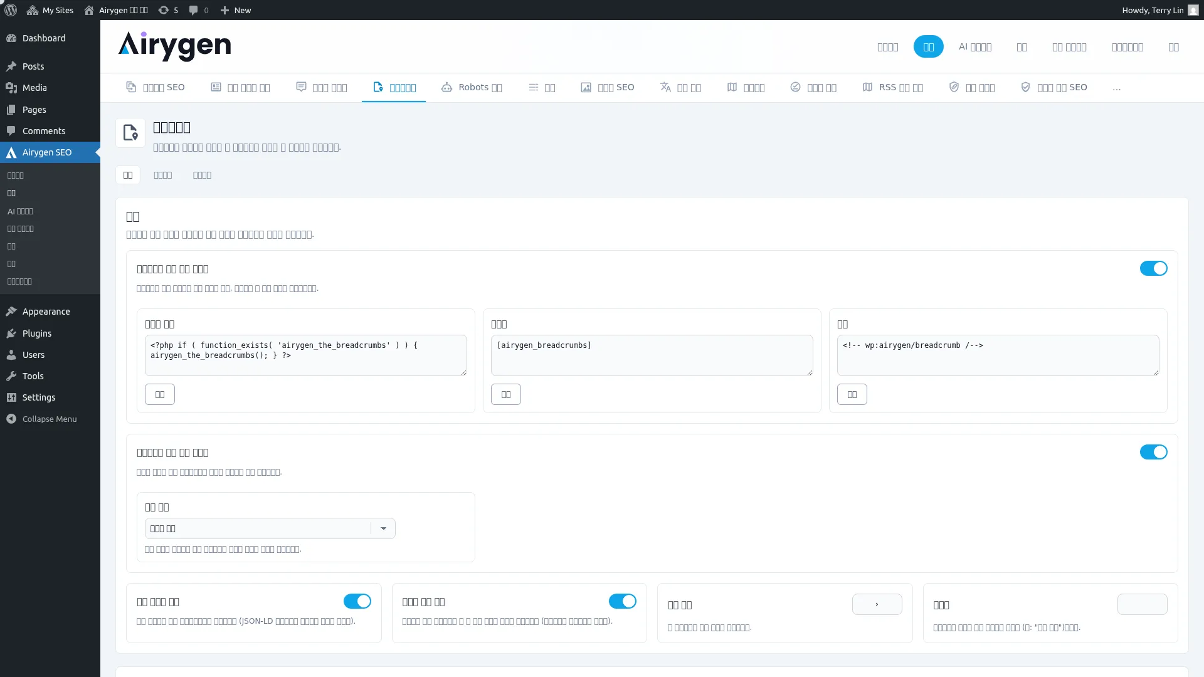Screen dimensions: 1204x677
Task: Click the Comments icon in the sidebar
Action: pos(11,131)
